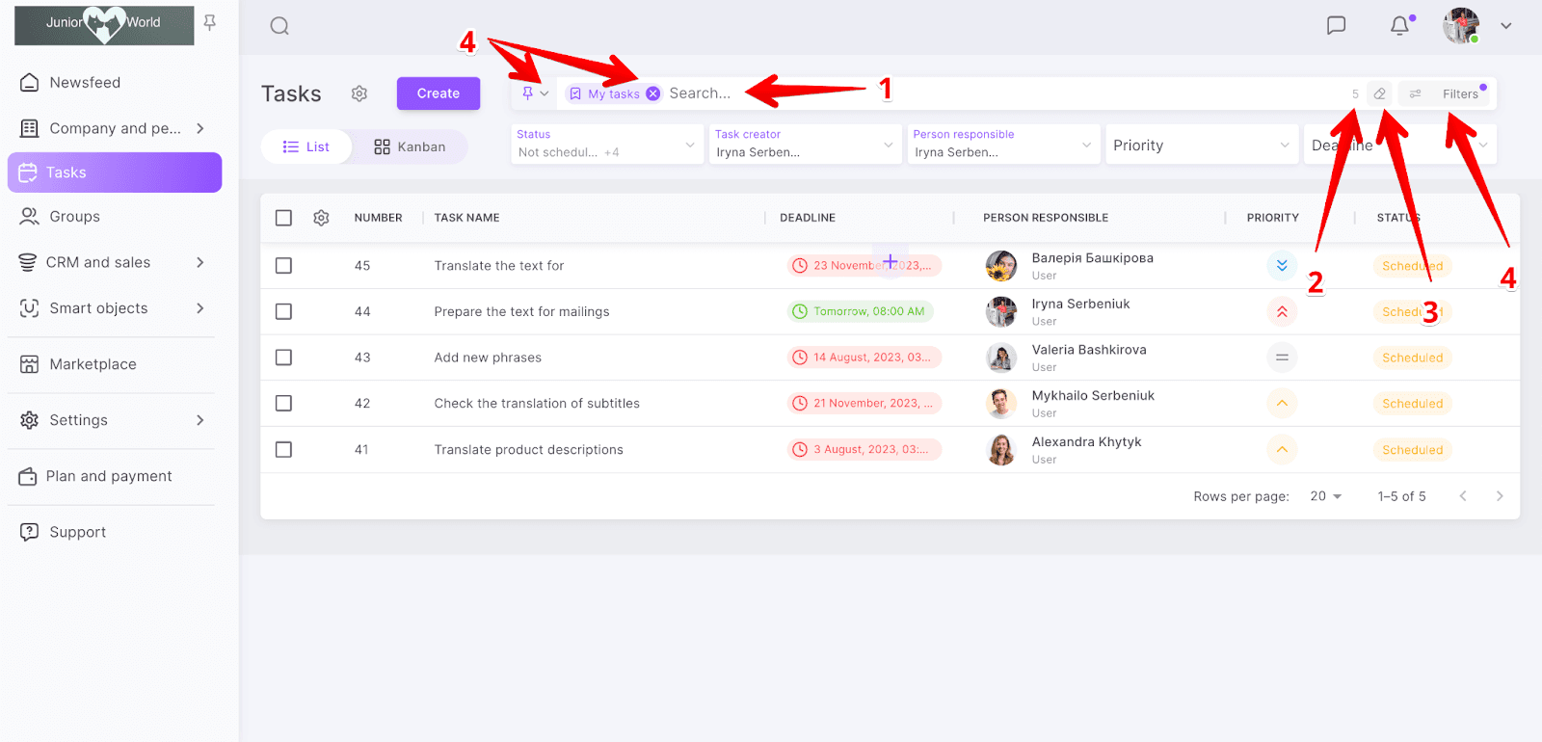The width and height of the screenshot is (1542, 742).
Task: Open global search magnifier icon
Action: [279, 26]
